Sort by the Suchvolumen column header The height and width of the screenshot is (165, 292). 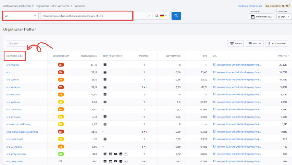[89, 56]
